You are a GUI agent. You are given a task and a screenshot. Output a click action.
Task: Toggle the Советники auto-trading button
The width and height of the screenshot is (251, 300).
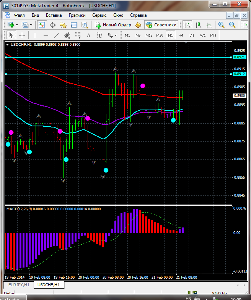(161, 25)
